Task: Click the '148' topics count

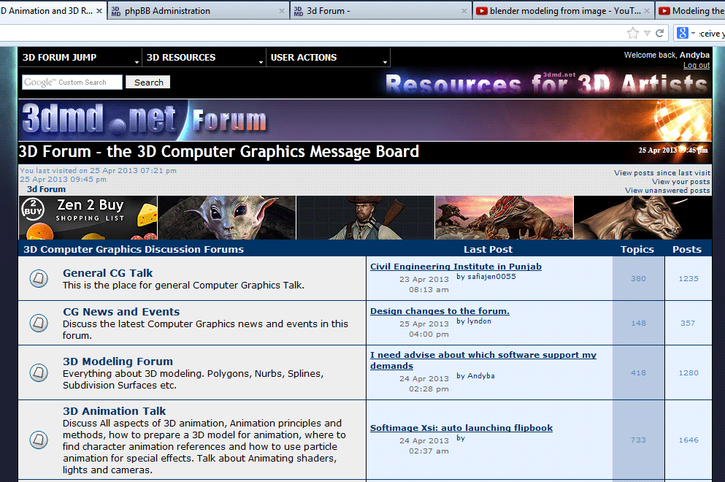Action: pos(639,323)
